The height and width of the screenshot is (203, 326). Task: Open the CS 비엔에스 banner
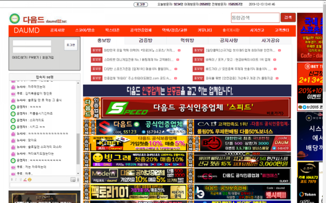(242, 176)
